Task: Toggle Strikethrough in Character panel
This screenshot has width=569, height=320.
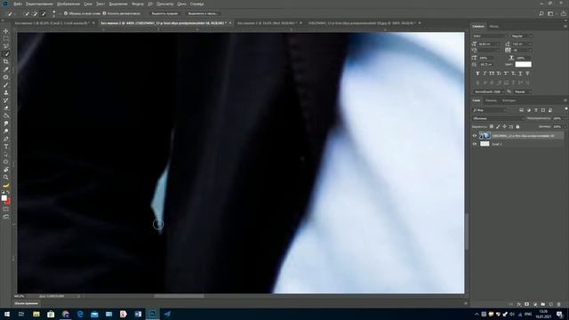Action: tap(527, 73)
